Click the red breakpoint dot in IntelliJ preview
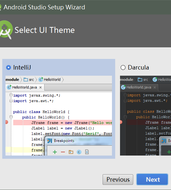Screen dimensions: 171x190 (7, 122)
